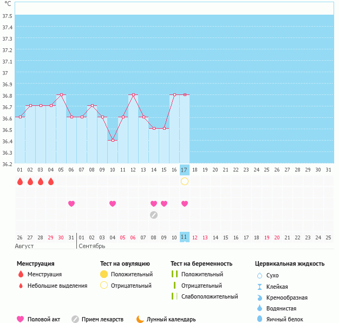This screenshot has width=339, height=323.
Task: Select the pink heart on cycle day 10
Action: pyautogui.click(x=113, y=204)
